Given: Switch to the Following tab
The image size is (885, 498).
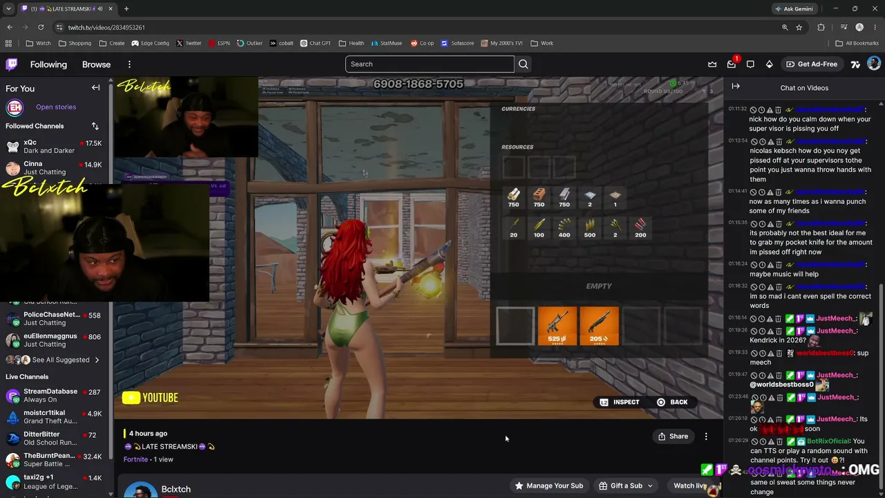Looking at the screenshot, I should [x=48, y=64].
